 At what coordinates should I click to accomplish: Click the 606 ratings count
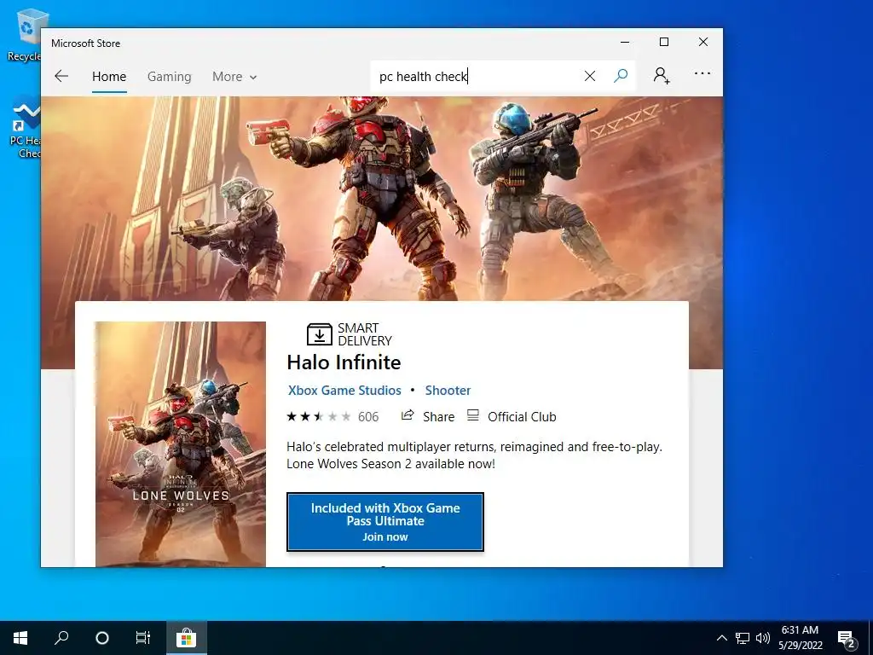click(368, 416)
